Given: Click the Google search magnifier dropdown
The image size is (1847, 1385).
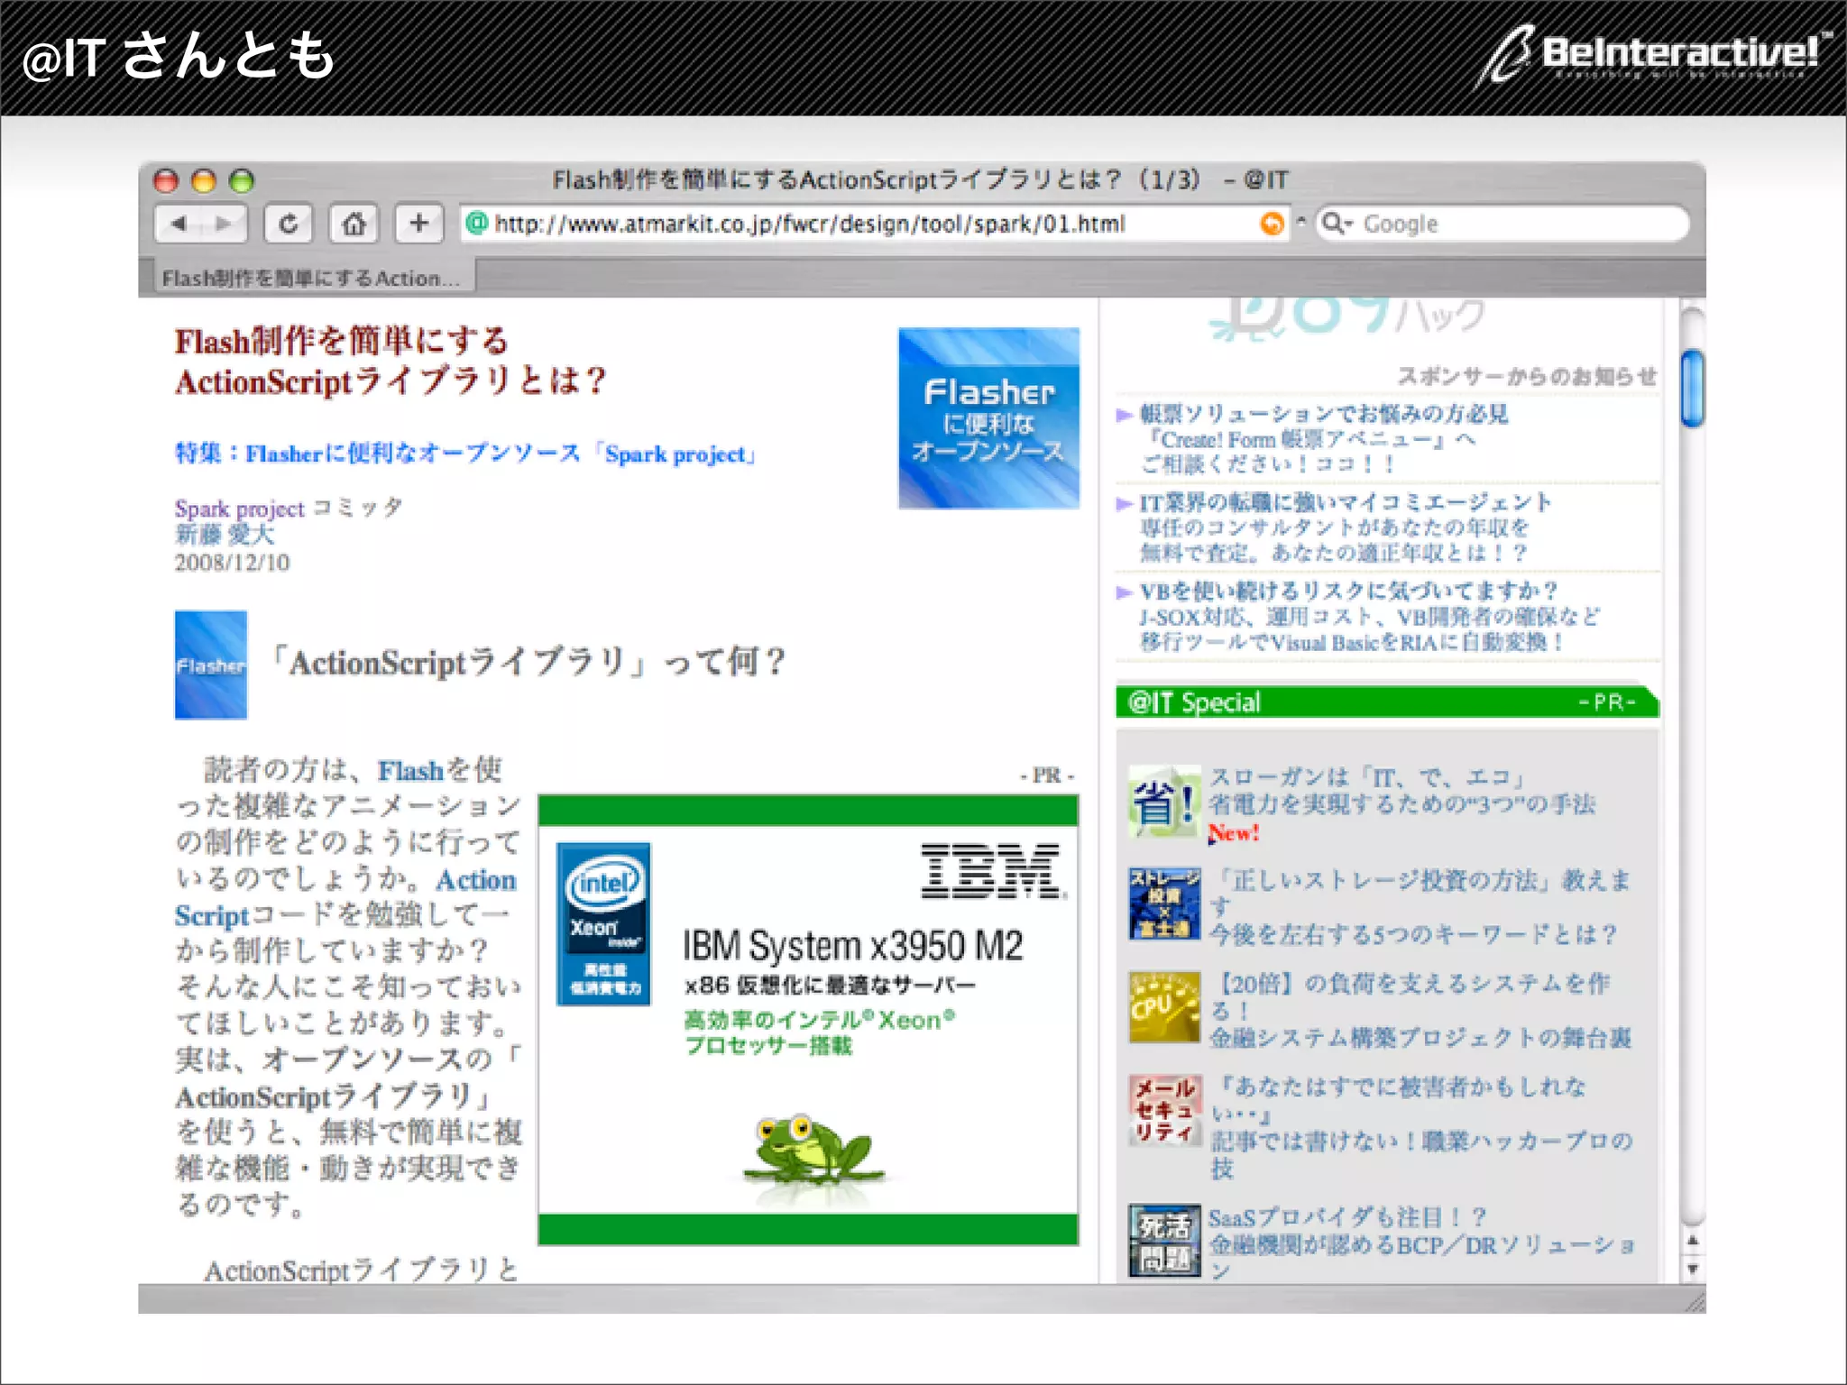Looking at the screenshot, I should (1336, 224).
